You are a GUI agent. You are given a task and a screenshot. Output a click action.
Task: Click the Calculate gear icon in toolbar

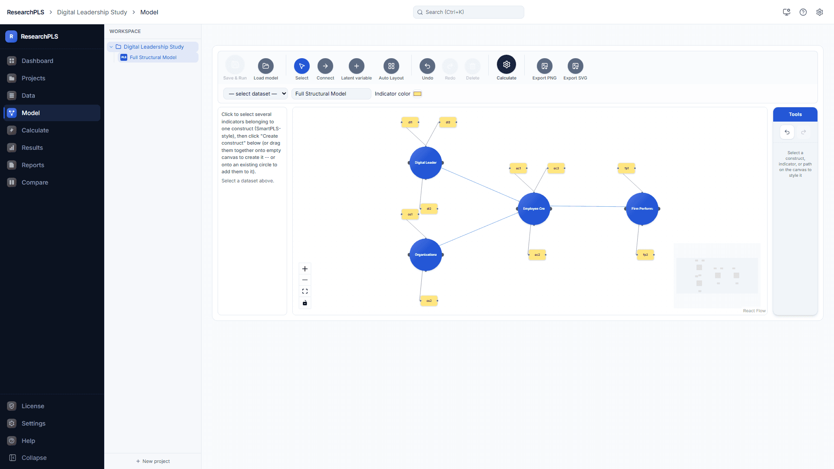point(506,64)
